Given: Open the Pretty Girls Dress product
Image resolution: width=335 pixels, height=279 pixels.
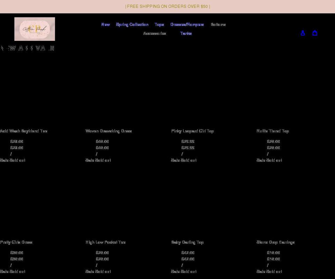Looking at the screenshot, I should coord(16,242).
